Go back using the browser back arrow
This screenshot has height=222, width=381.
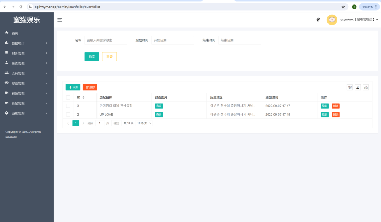coord(5,7)
